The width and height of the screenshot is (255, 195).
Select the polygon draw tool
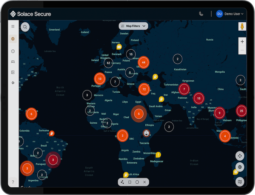(122, 182)
